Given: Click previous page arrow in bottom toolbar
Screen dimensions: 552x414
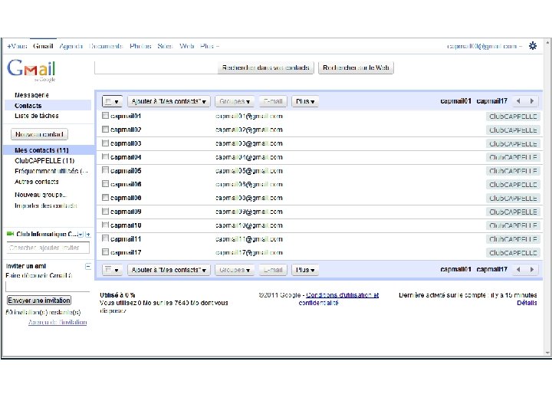Looking at the screenshot, I should click(x=518, y=270).
